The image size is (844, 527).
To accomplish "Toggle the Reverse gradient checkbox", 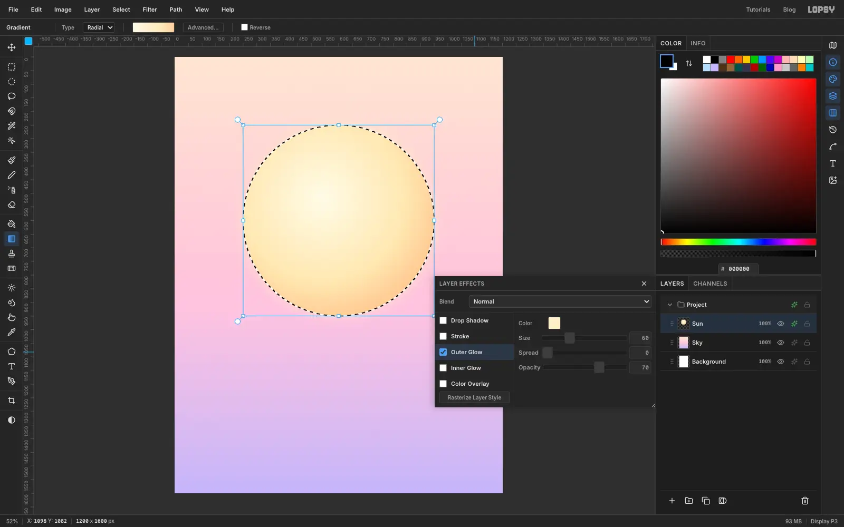I will [x=244, y=27].
